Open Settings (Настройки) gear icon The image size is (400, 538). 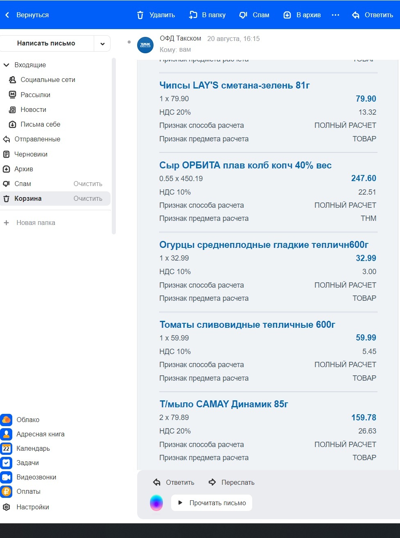click(x=6, y=507)
